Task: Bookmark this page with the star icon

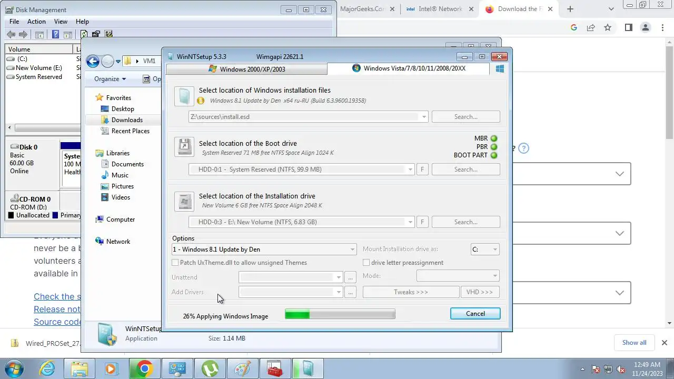Action: tap(608, 27)
